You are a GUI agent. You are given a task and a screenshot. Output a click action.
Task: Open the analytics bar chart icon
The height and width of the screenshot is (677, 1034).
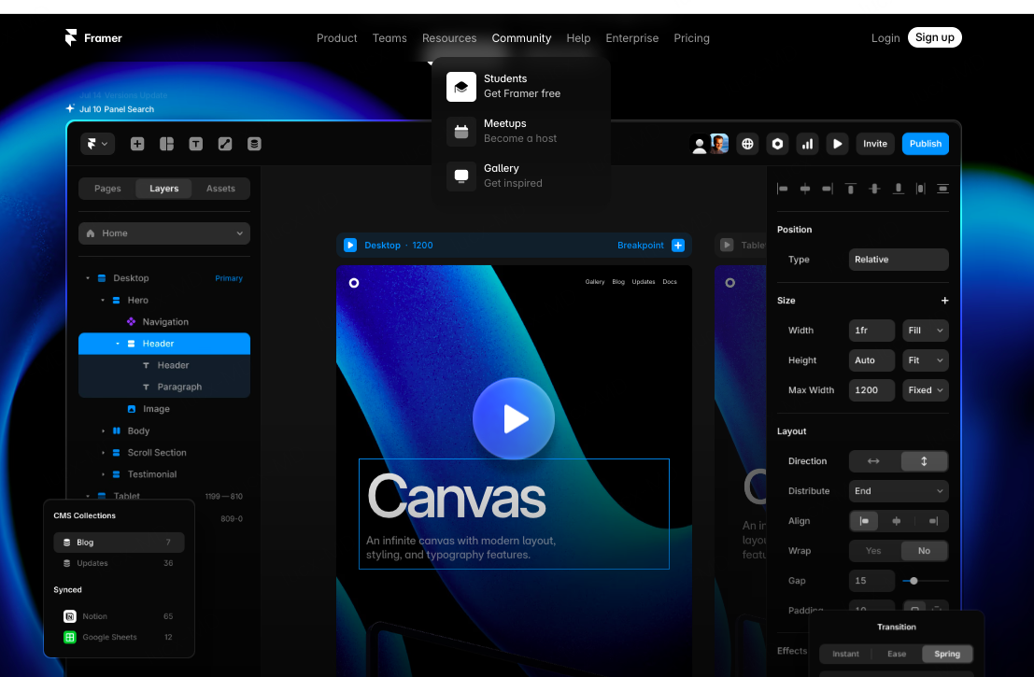(x=807, y=144)
